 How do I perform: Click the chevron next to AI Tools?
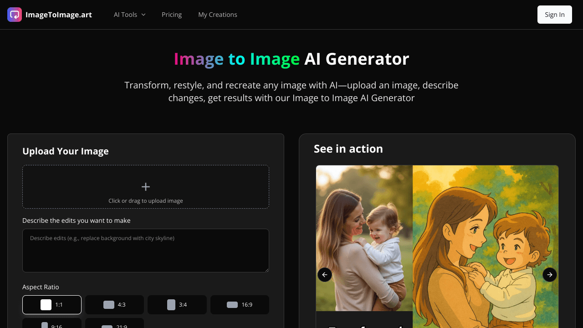[143, 15]
